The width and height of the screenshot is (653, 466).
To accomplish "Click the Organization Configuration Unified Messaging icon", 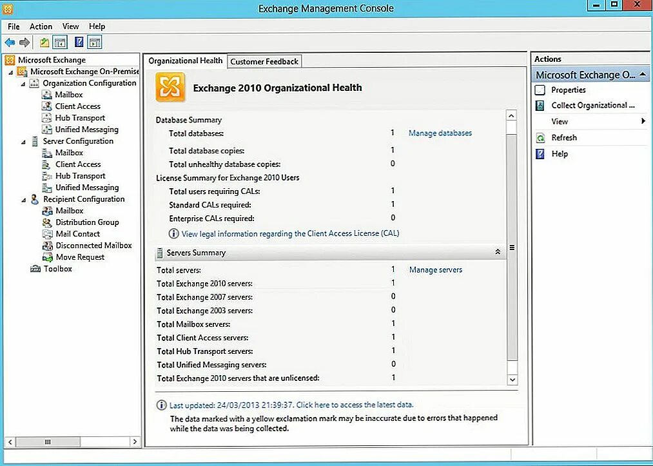I will coord(47,130).
